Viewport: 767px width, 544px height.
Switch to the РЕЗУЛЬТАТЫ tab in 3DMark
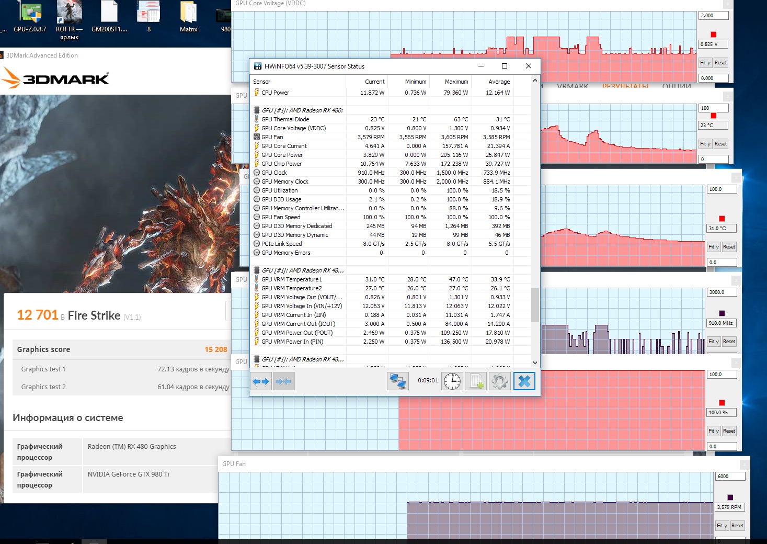click(625, 86)
